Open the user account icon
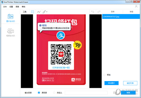This screenshot has height=98, width=141. tap(136, 6)
